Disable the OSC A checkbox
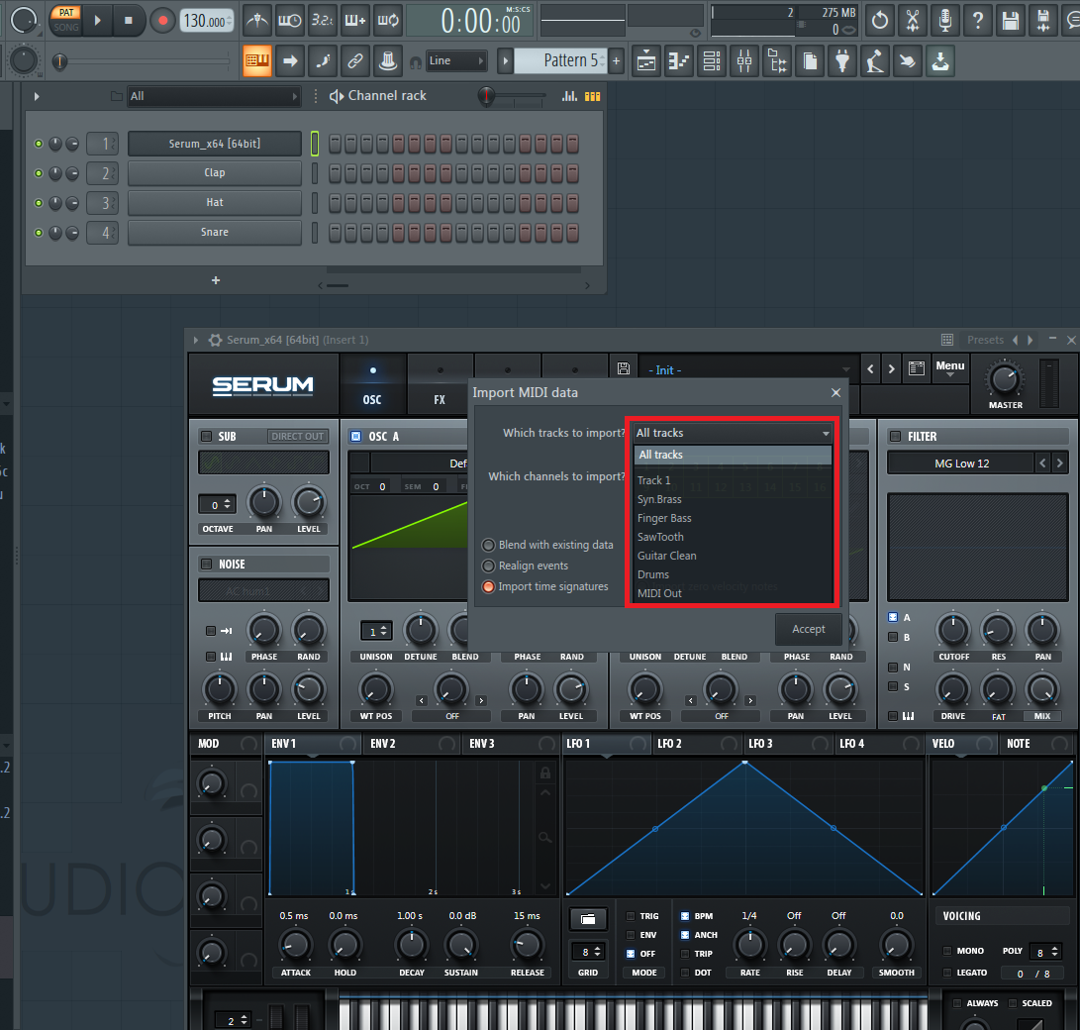1080x1030 pixels. point(356,436)
